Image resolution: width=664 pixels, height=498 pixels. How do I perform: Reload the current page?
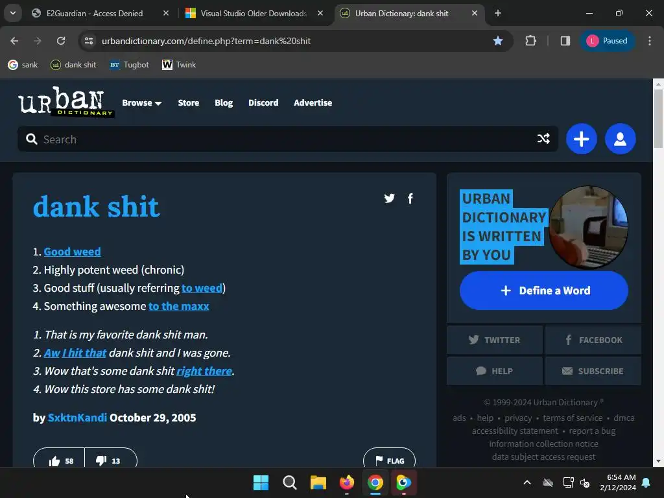61,41
